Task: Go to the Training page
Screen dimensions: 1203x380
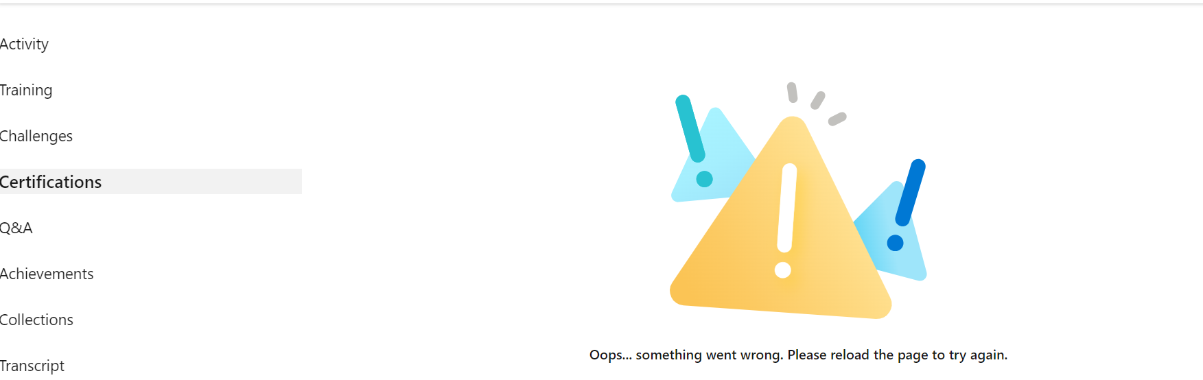Action: (26, 90)
